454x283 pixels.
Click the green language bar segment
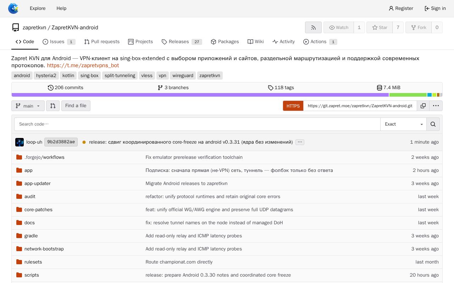coord(408,95)
